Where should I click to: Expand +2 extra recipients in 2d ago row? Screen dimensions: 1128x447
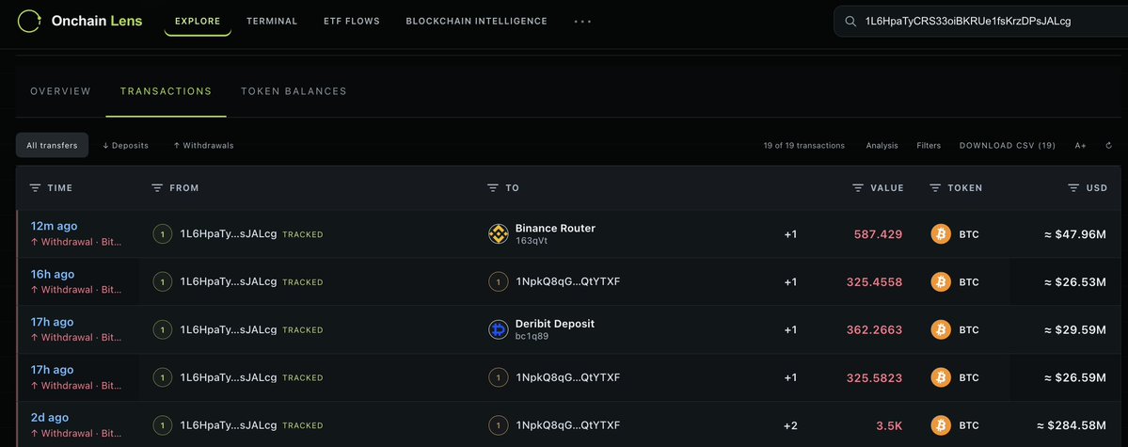pyautogui.click(x=790, y=425)
